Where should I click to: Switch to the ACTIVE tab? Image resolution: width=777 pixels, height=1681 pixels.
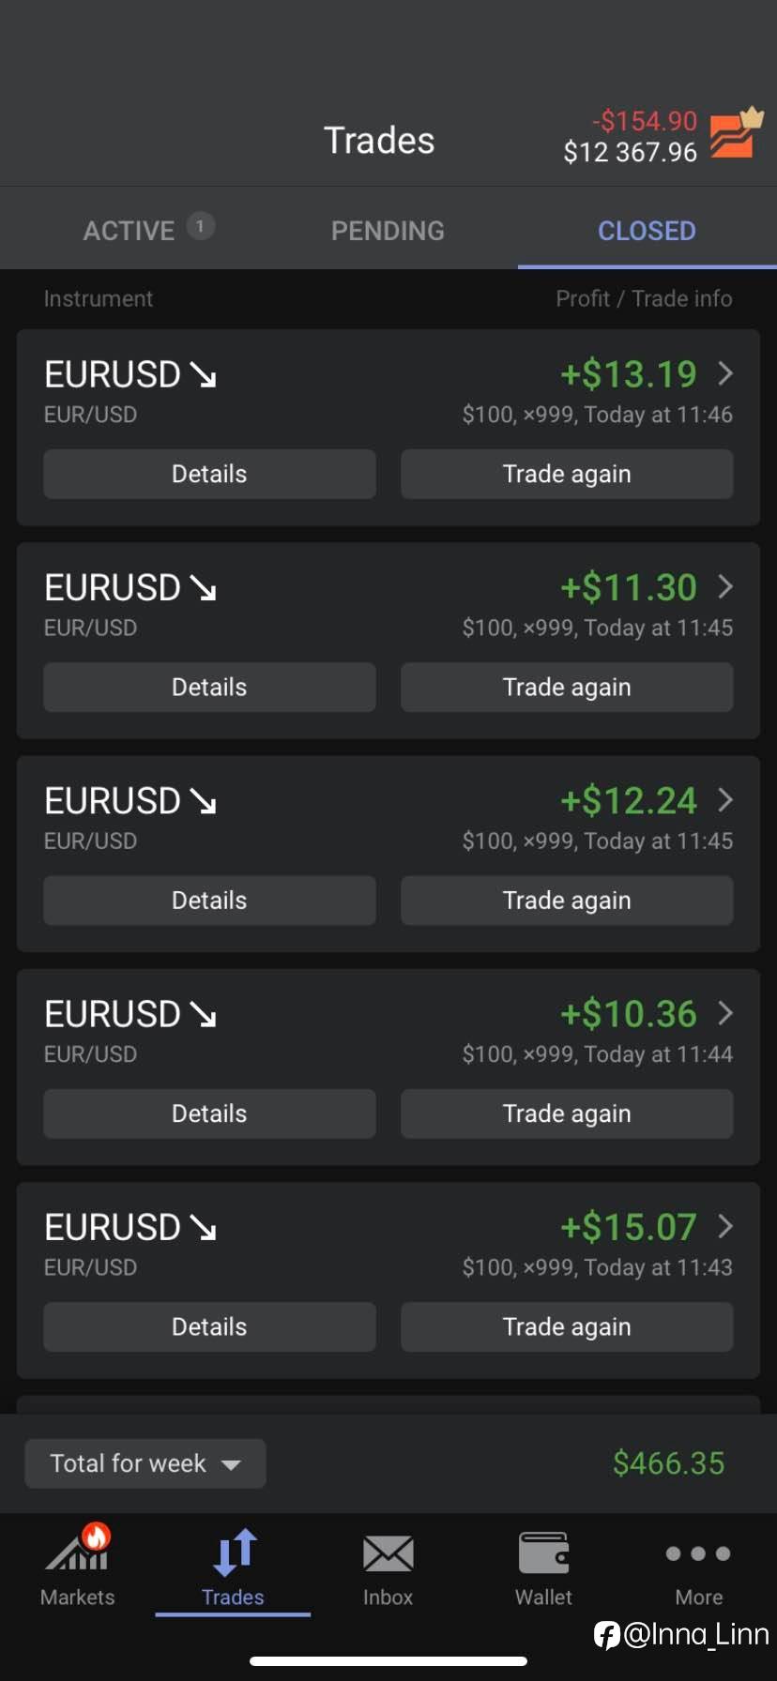tap(129, 231)
